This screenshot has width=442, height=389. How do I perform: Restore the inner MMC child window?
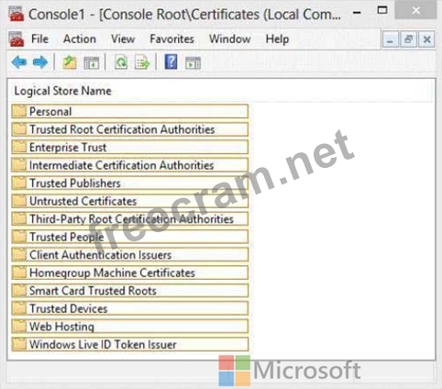(x=408, y=39)
